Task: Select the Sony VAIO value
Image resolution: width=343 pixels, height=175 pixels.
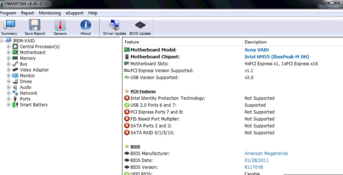Action: [x=257, y=50]
